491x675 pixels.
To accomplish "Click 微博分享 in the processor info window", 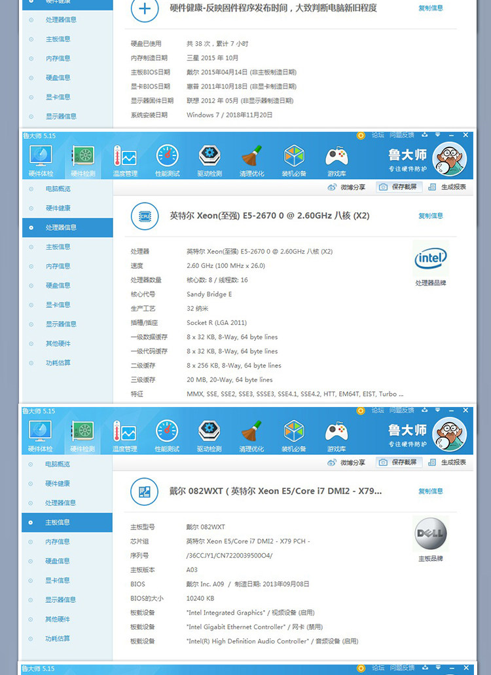I will coord(346,187).
